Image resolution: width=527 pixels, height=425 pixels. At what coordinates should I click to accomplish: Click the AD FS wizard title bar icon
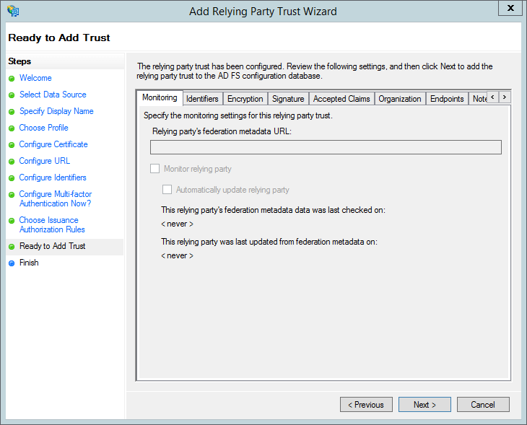tap(13, 11)
